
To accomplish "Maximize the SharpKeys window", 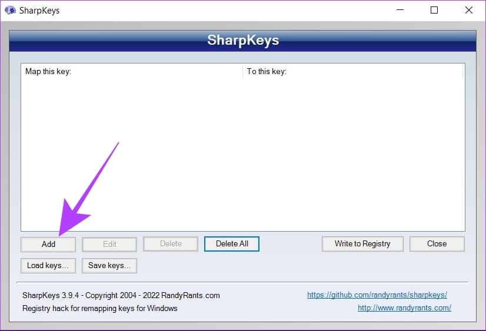I will (434, 10).
